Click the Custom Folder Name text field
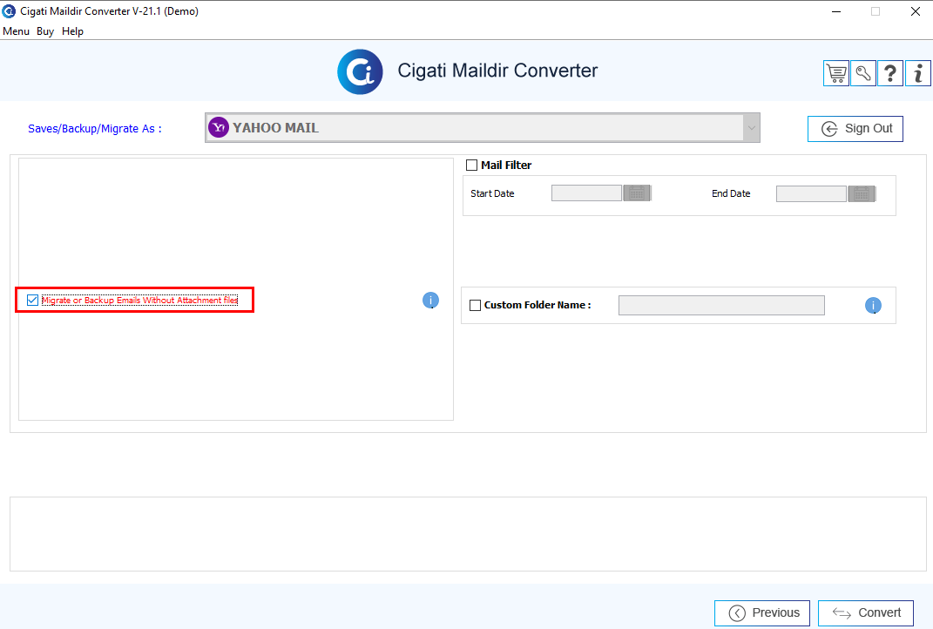The width and height of the screenshot is (933, 629). click(x=722, y=305)
